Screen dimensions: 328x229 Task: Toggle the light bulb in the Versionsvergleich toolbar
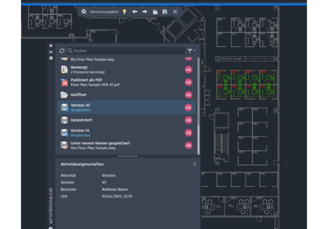pyautogui.click(x=124, y=11)
